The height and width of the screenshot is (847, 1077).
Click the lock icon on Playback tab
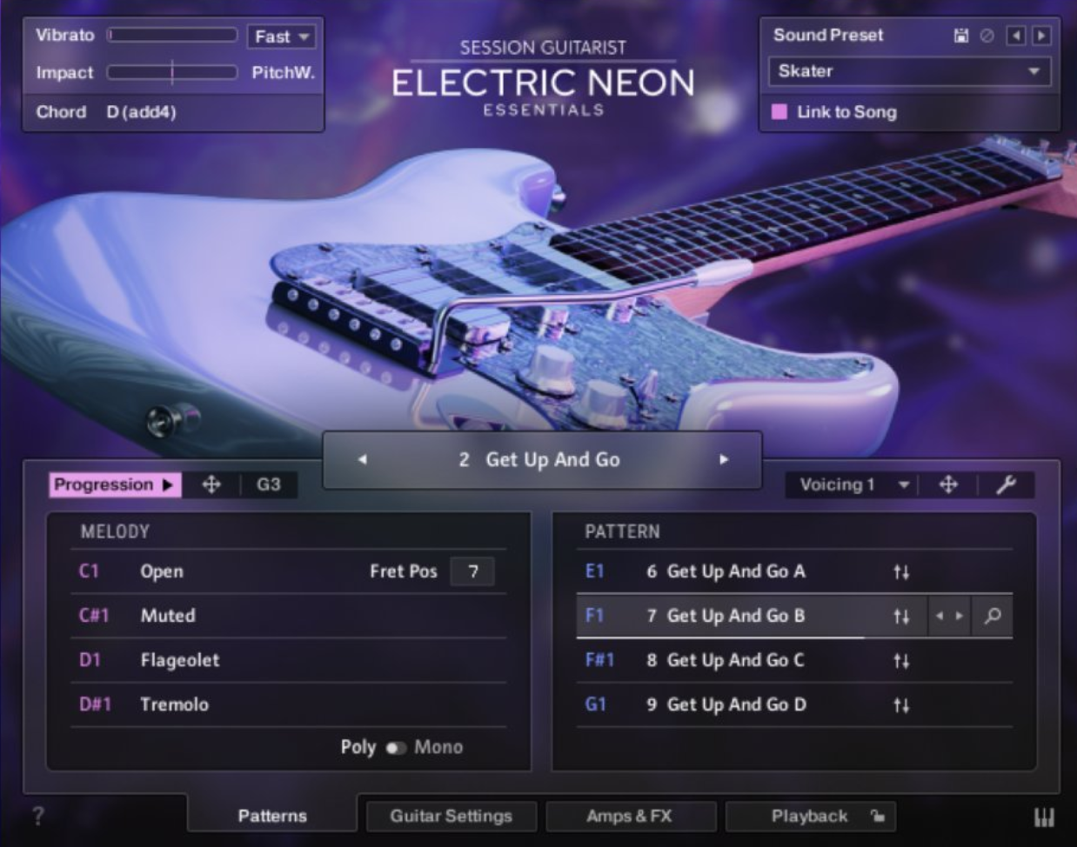(x=877, y=816)
